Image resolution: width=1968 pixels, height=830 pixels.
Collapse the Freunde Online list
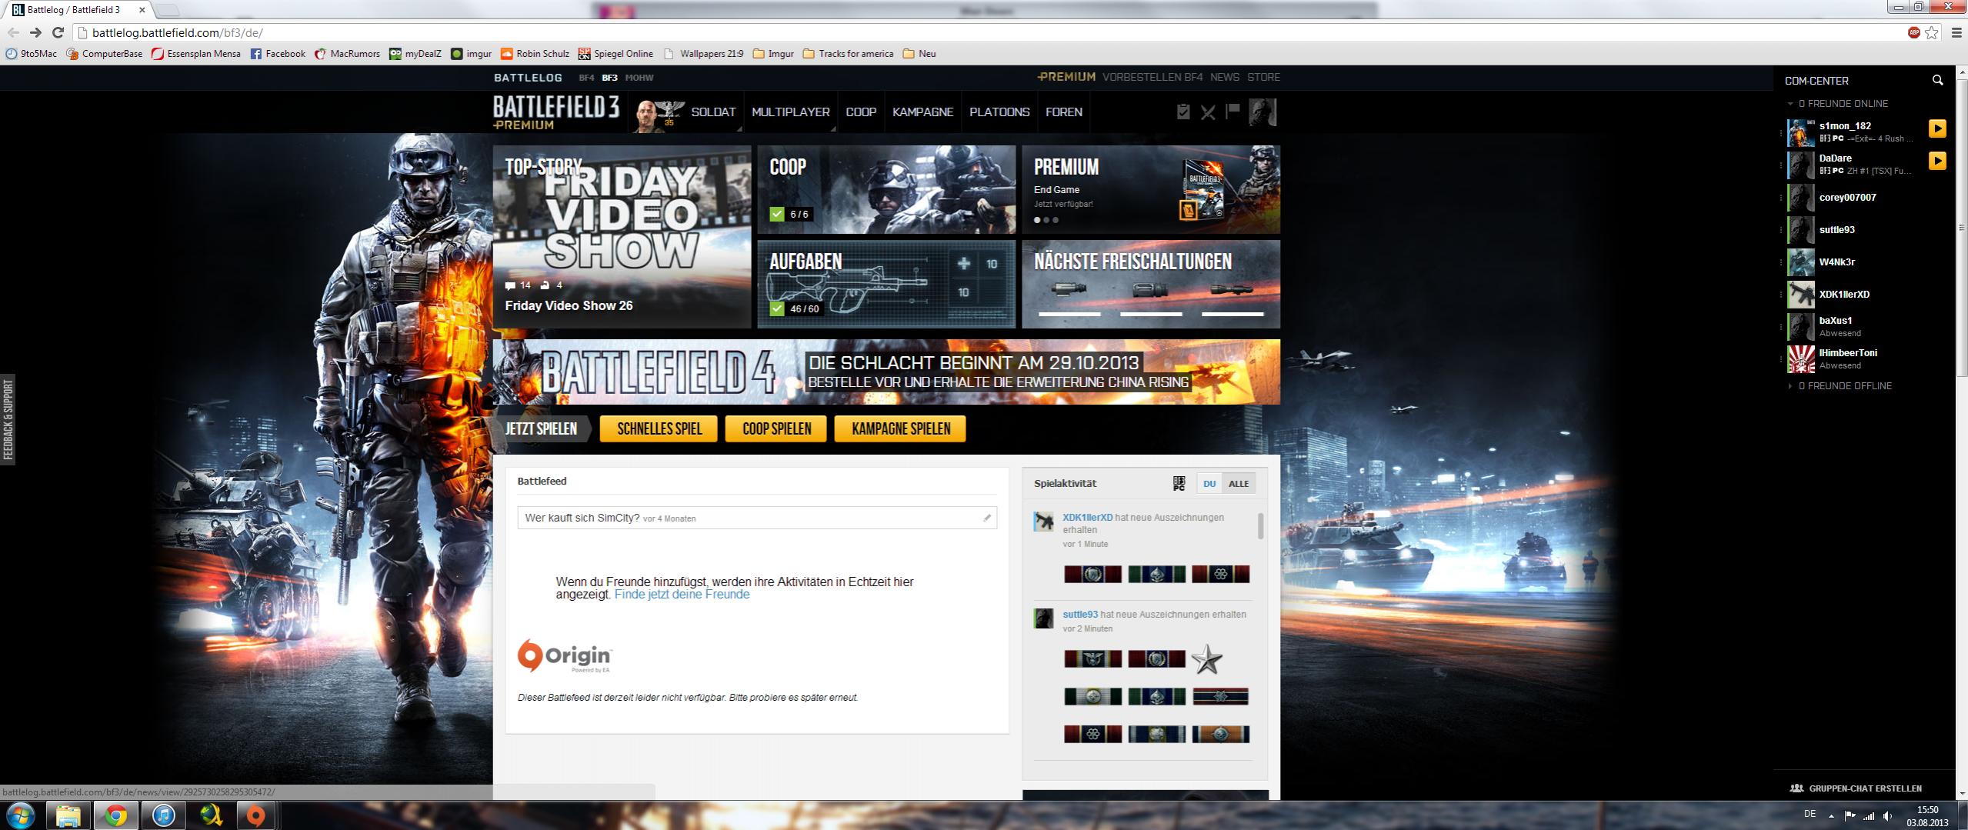click(1790, 103)
